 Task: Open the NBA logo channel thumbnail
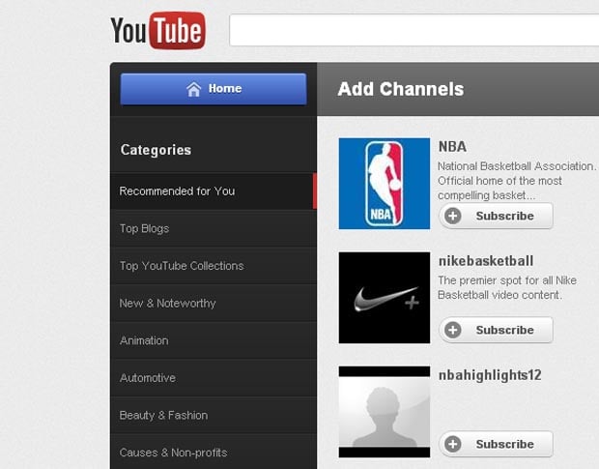[384, 184]
